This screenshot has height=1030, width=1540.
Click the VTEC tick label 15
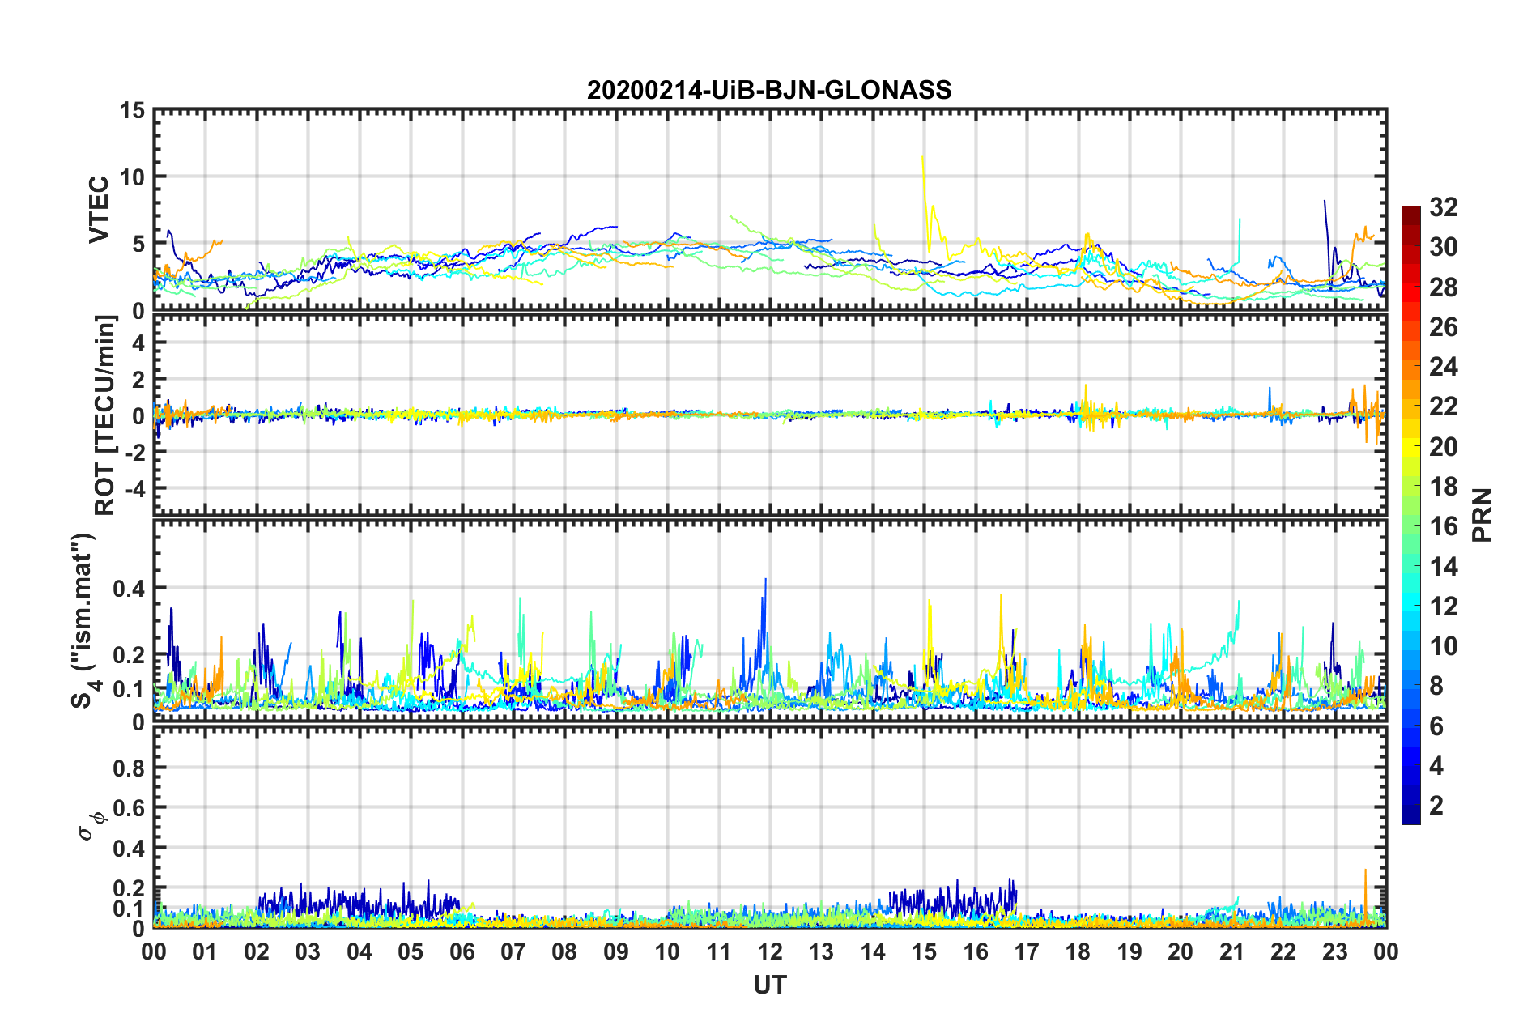click(133, 110)
